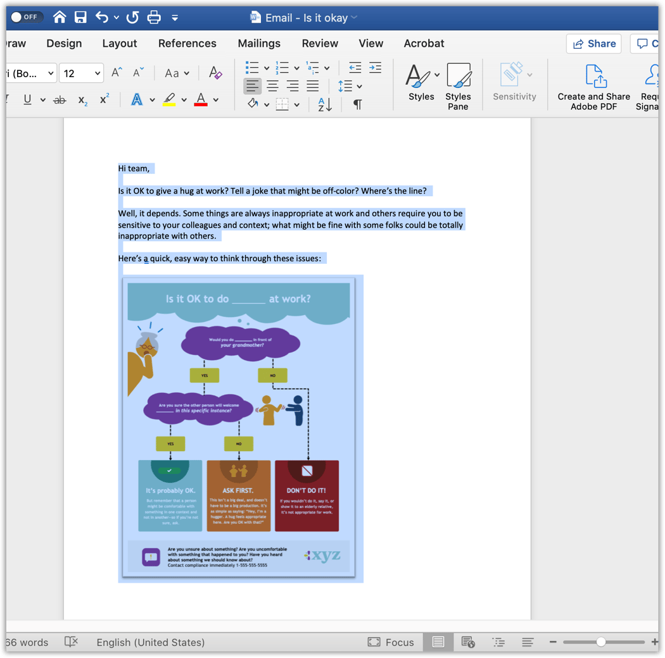The height and width of the screenshot is (658, 665).
Task: Expand the line spacing dropdown arrow
Action: [x=360, y=86]
